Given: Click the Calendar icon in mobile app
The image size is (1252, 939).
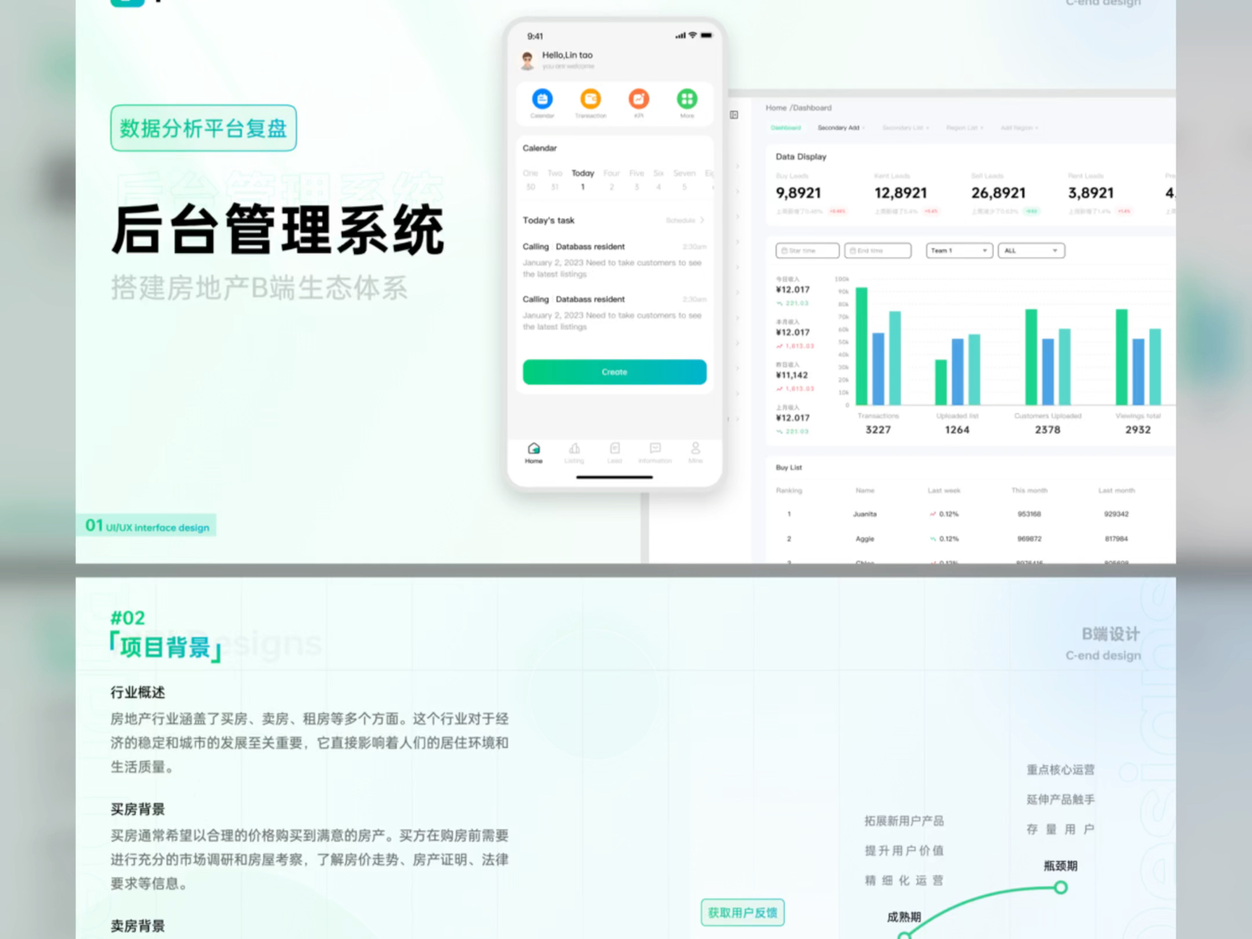Looking at the screenshot, I should (543, 98).
